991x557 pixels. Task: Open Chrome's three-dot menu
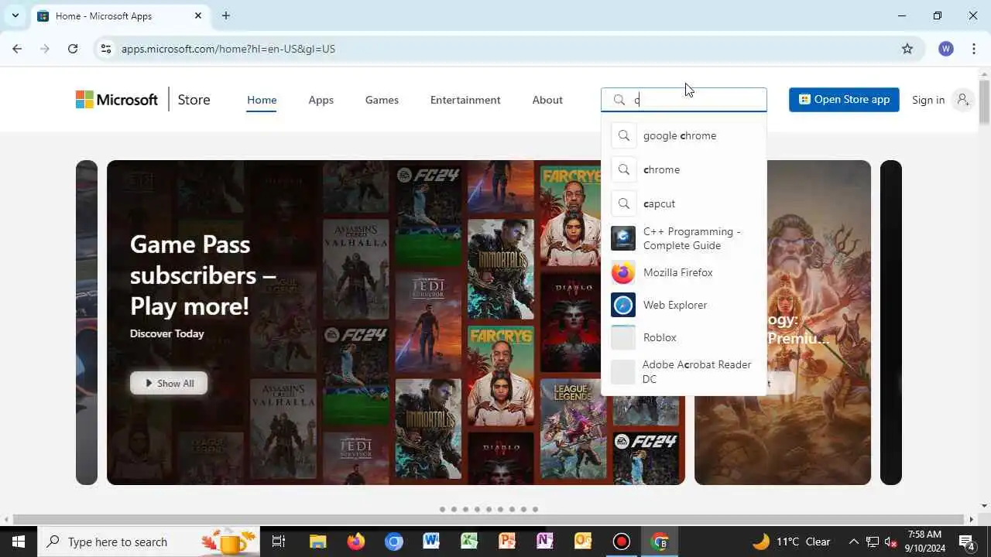coord(972,49)
